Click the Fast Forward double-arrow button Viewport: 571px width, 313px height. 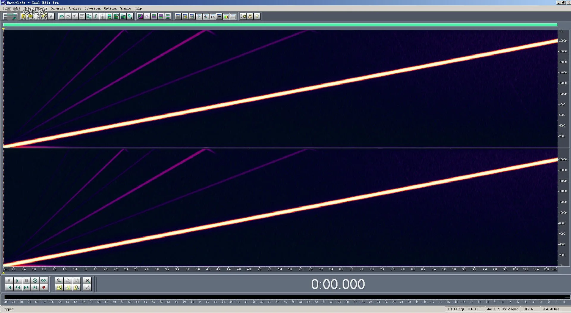click(26, 287)
